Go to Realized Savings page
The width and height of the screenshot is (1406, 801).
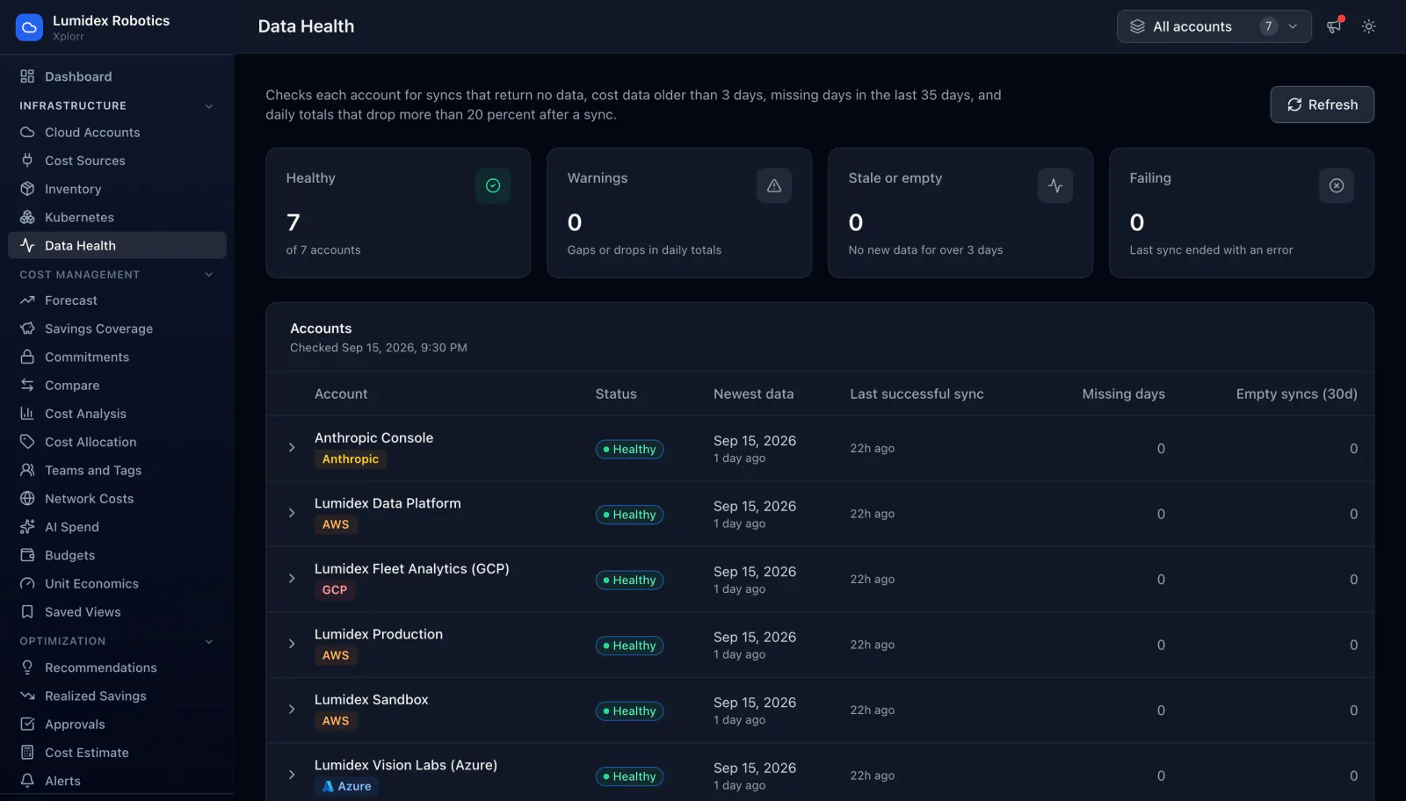(x=117, y=696)
